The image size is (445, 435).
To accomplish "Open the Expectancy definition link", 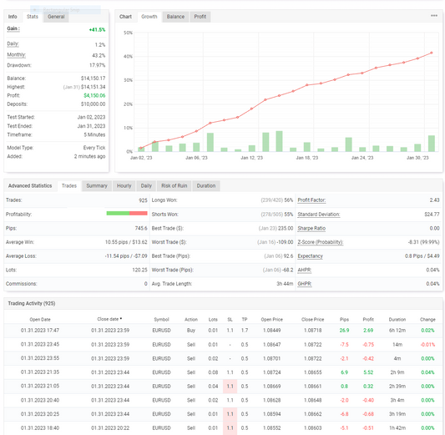I will (x=311, y=256).
